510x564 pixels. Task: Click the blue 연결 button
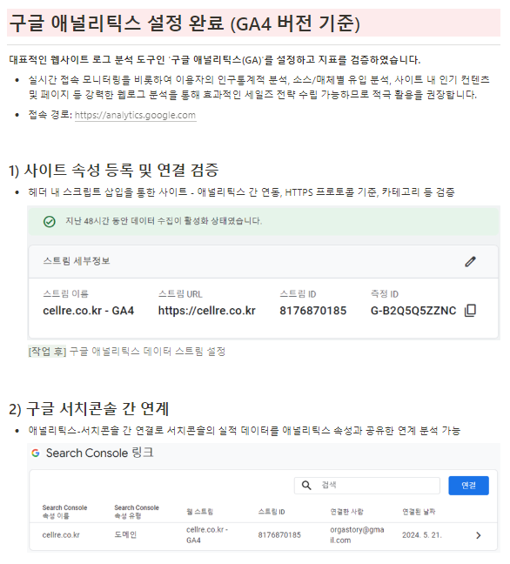468,485
